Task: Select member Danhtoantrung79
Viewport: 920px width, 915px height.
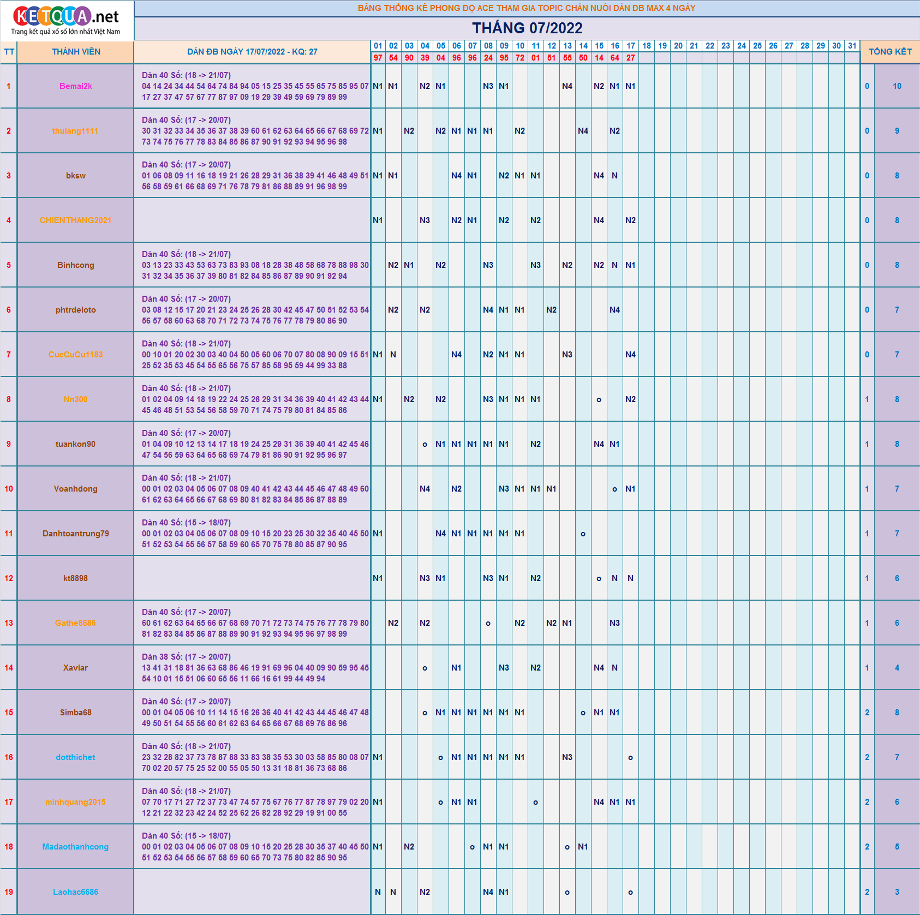Action: pyautogui.click(x=75, y=534)
